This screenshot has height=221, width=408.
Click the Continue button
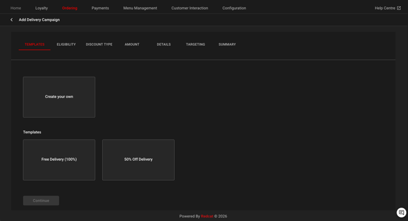41,200
